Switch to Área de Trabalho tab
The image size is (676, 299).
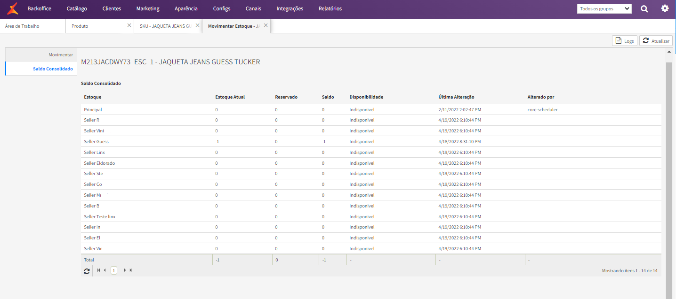tap(32, 26)
